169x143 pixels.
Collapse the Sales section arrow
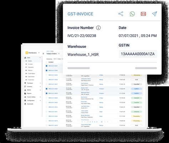click(40, 58)
